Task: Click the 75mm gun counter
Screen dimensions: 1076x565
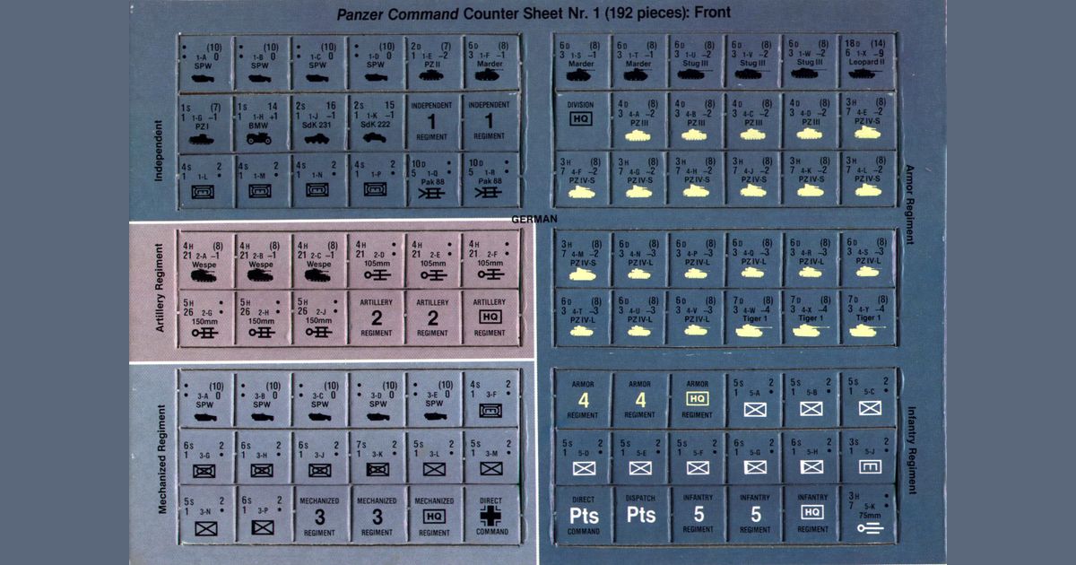Action: 868,514
